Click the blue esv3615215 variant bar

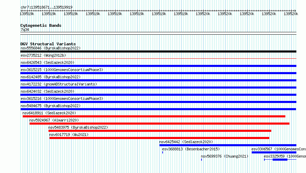pyautogui.click(x=158, y=73)
